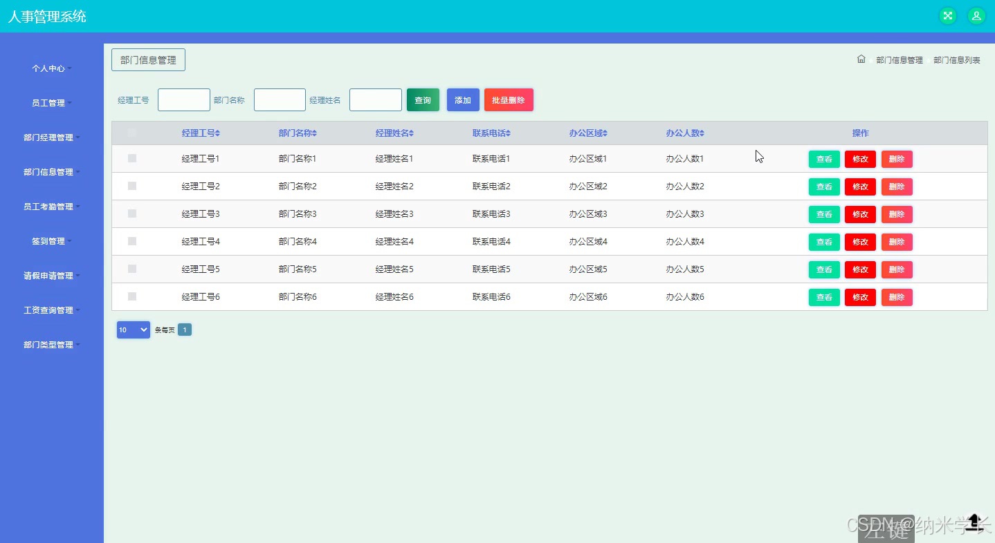Edit the 经理工号3 row with 修改
This screenshot has width=995, height=543.
coord(860,214)
